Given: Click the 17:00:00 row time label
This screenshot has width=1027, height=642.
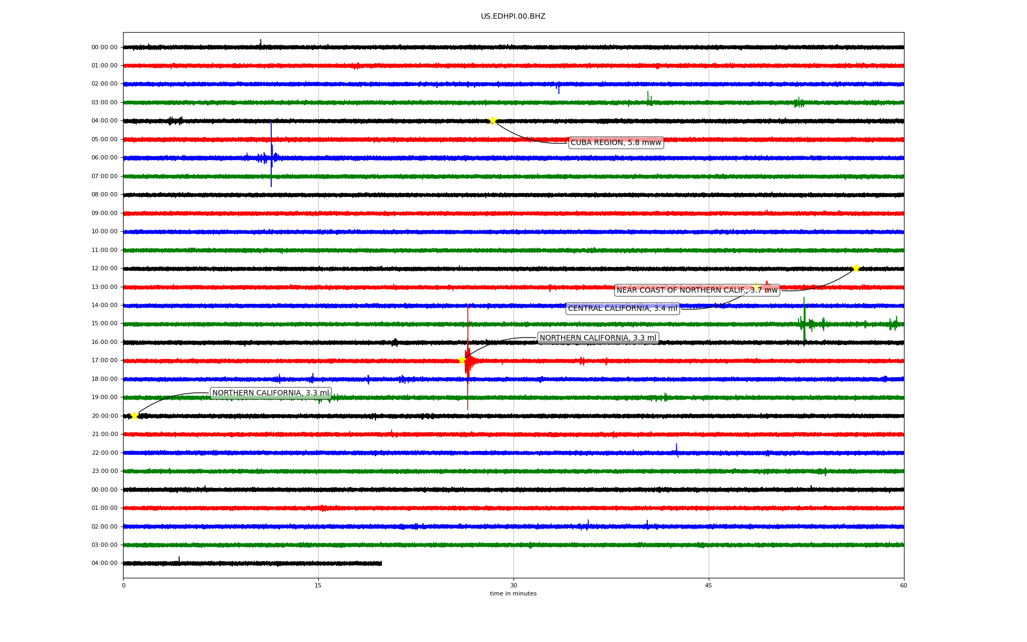Looking at the screenshot, I should pos(104,361).
